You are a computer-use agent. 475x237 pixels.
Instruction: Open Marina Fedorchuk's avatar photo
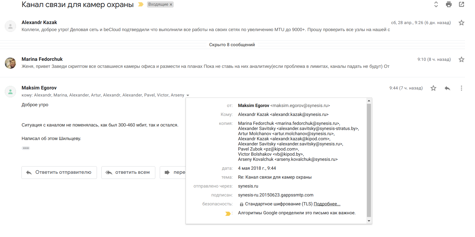point(10,63)
